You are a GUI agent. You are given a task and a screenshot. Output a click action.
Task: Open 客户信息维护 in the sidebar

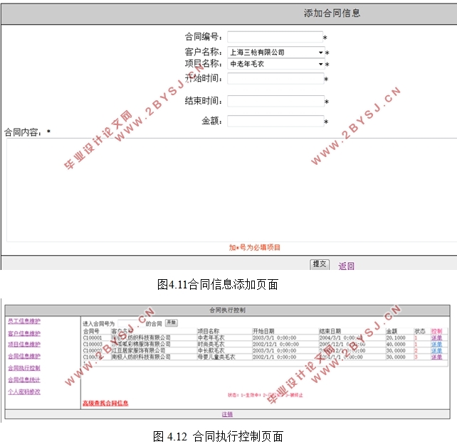pos(24,333)
